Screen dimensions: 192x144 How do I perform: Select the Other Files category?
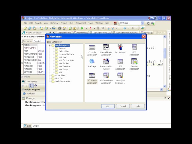click(x=60, y=75)
